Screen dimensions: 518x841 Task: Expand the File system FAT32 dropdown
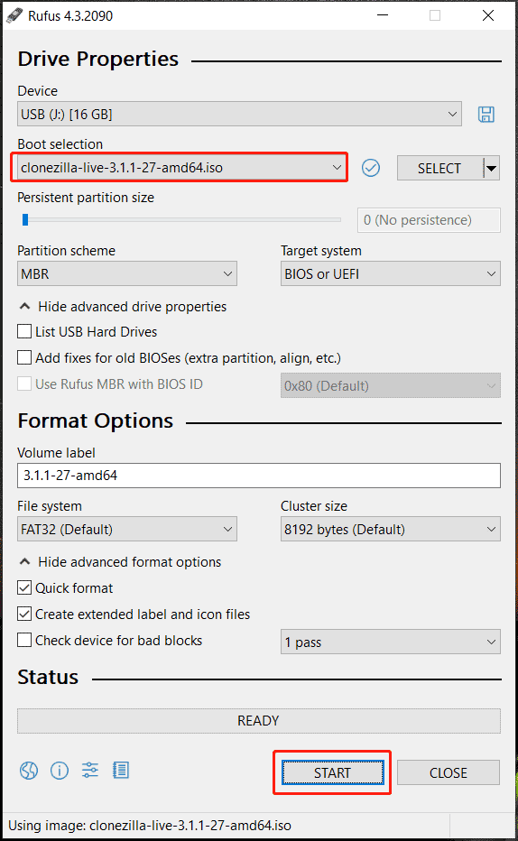coord(127,529)
